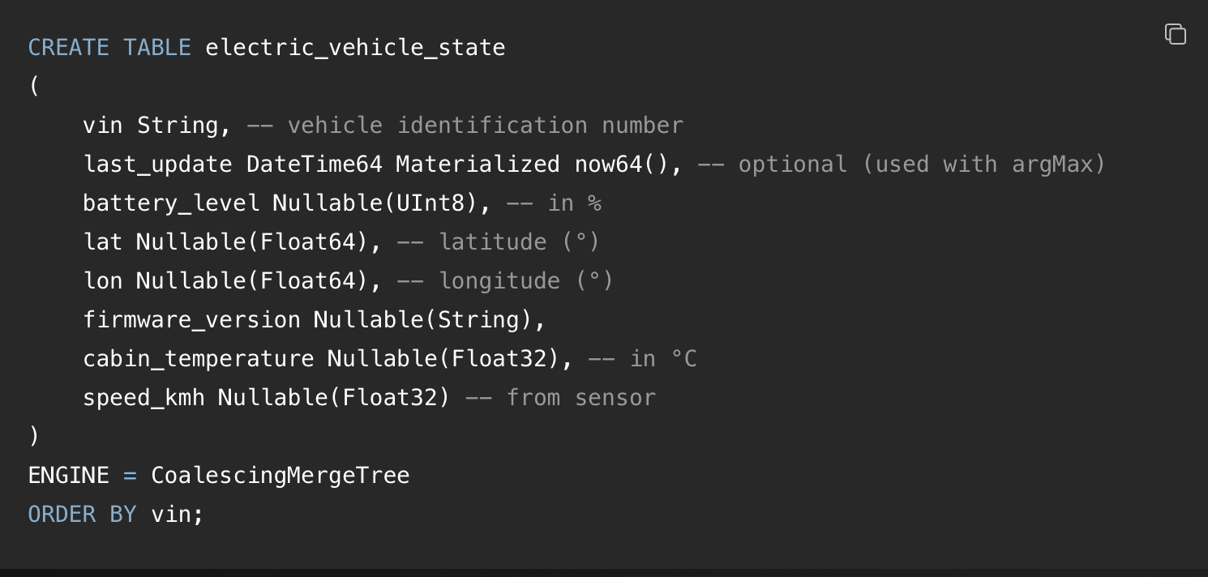This screenshot has width=1208, height=577.
Task: Click the firmware_version column name
Action: click(x=191, y=319)
